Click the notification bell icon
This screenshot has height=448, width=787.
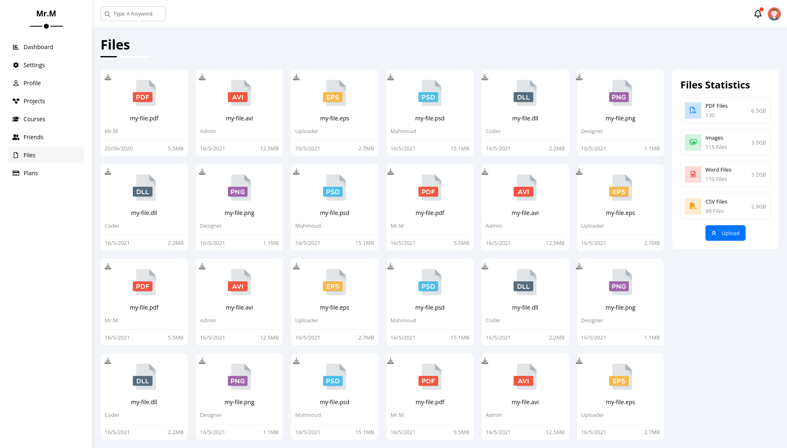757,14
